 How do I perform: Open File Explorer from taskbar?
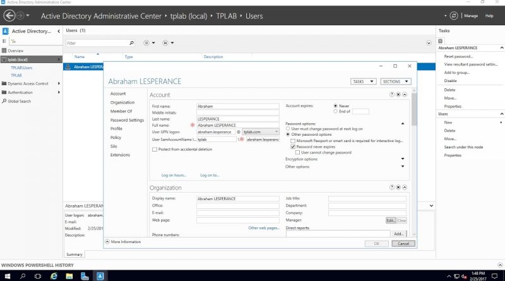click(x=69, y=276)
